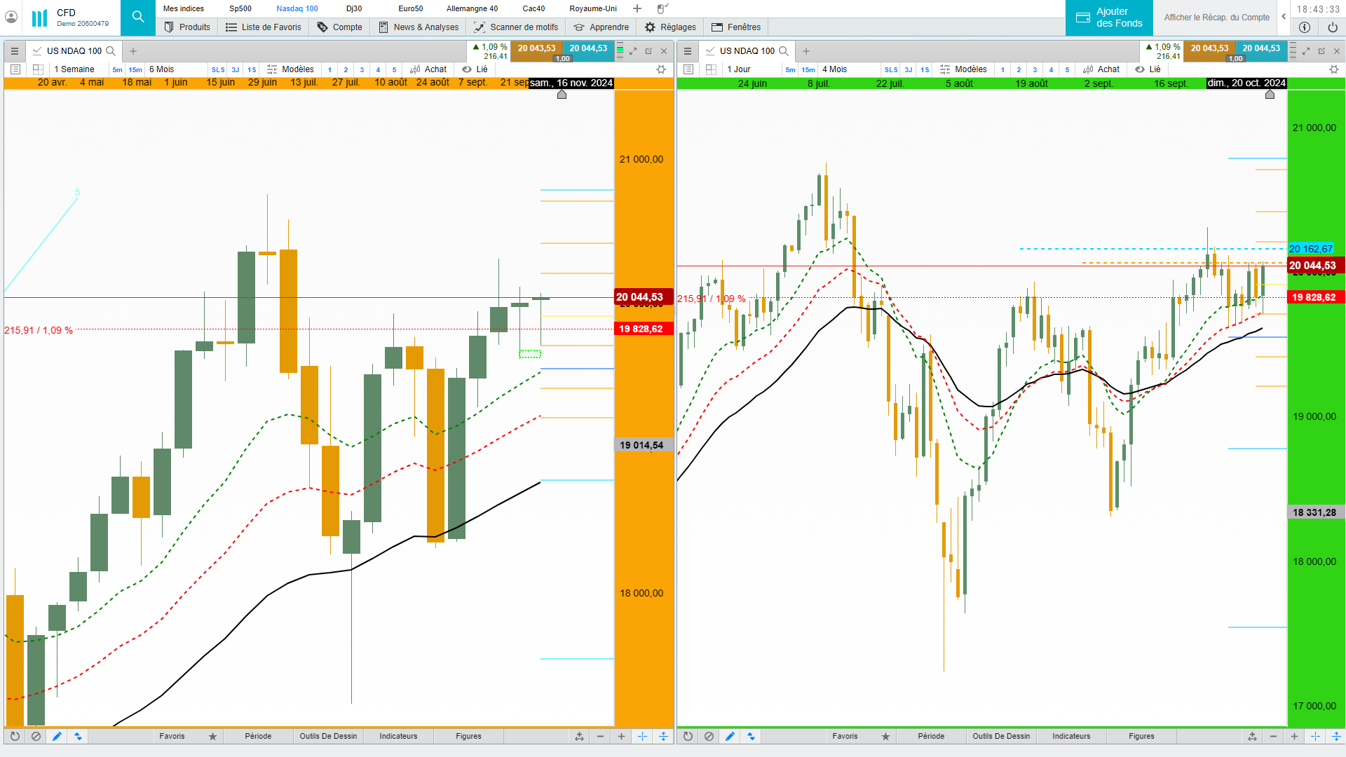Viewport: 1346px width, 757px height.
Task: Enable the 15m timeframe in right chart
Action: coord(808,70)
